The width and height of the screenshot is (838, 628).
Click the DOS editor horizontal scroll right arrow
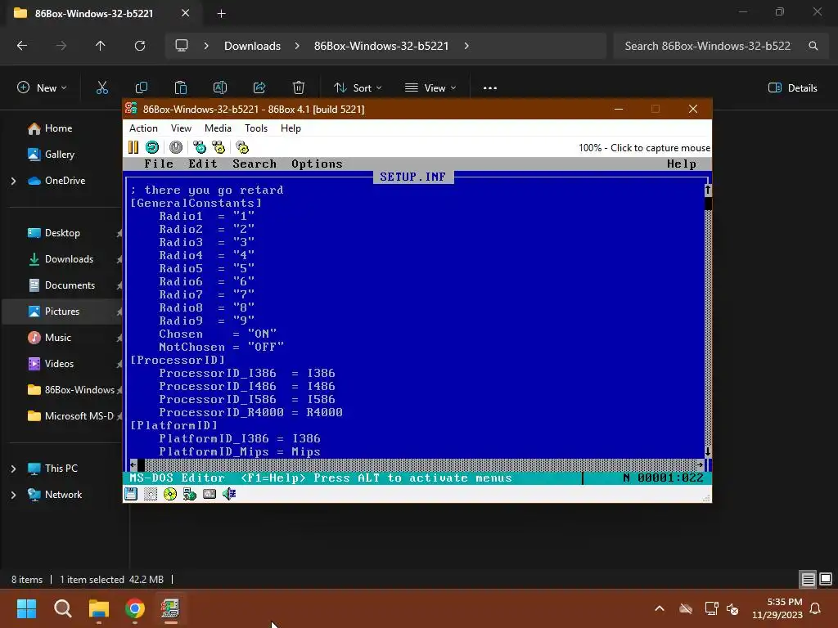(701, 464)
